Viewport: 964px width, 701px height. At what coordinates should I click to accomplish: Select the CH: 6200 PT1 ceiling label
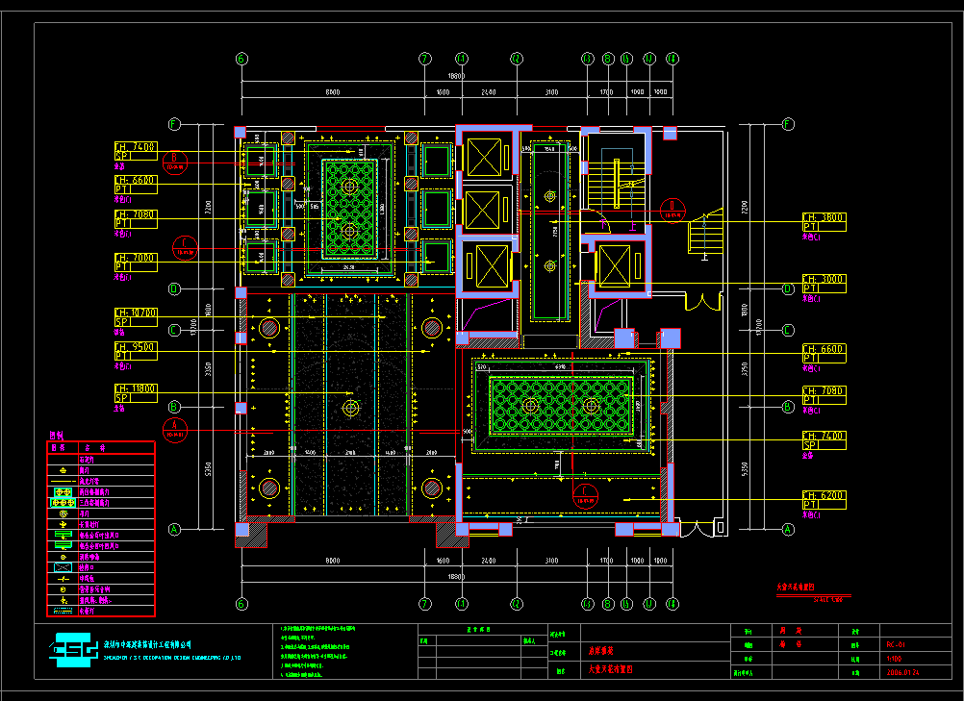coord(824,499)
